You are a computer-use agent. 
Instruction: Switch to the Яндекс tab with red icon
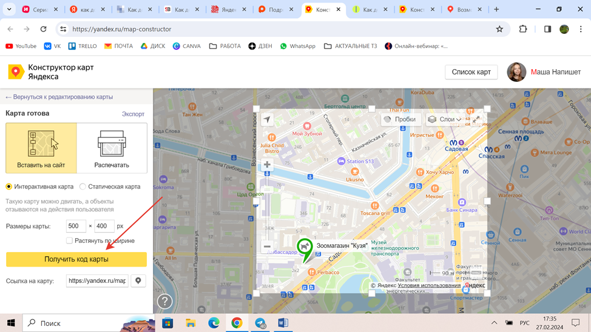click(229, 10)
